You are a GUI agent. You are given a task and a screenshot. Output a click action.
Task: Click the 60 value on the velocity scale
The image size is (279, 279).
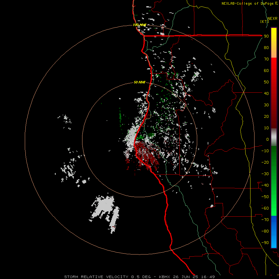pos(266,70)
